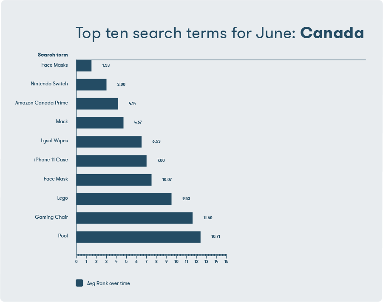
Task: Click the chart title 'Top ten search terms'
Action: 152,33
